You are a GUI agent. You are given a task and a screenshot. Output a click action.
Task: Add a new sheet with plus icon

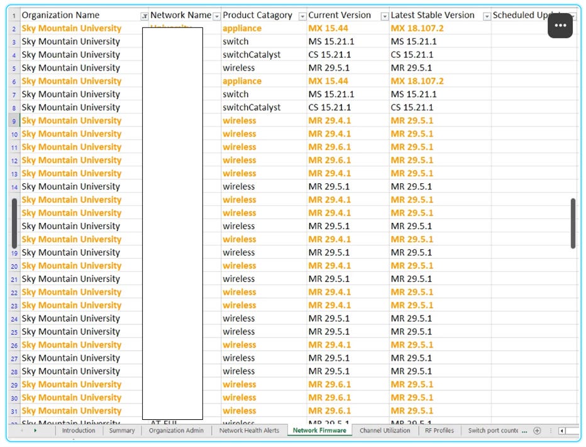tap(537, 431)
